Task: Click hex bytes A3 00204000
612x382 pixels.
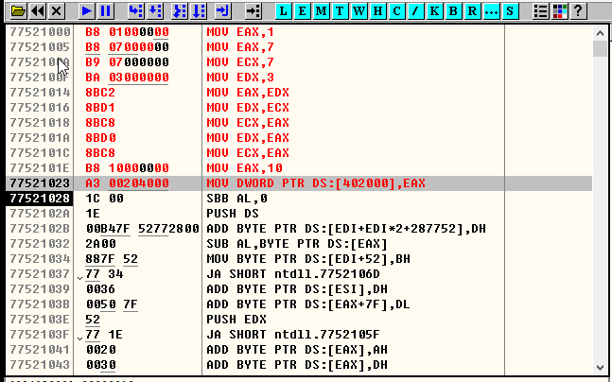Action: tap(128, 183)
